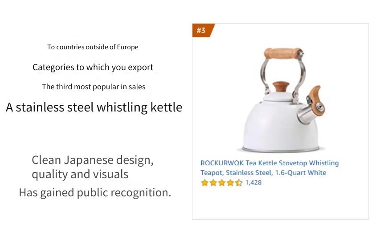Viewport: 383px width, 231px height.
Task: Open the 1,428 reviews count link
Action: tap(253, 183)
